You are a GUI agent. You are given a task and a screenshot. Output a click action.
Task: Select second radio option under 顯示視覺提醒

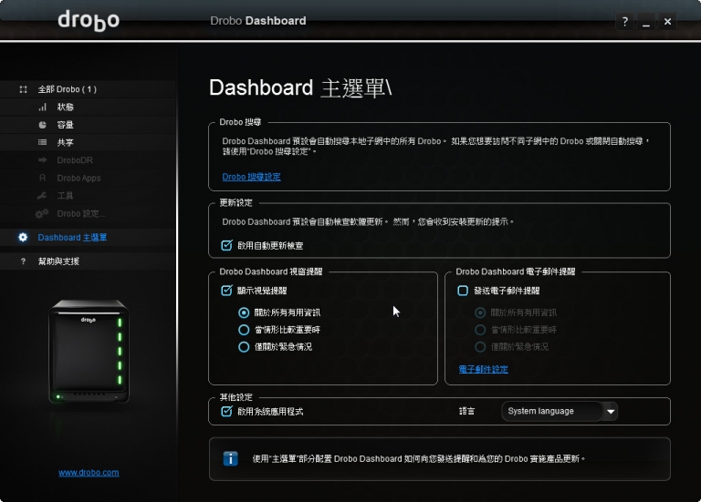[x=244, y=330]
